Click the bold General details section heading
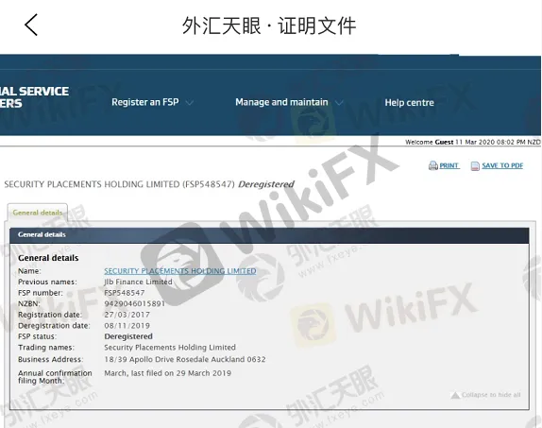 [x=48, y=258]
